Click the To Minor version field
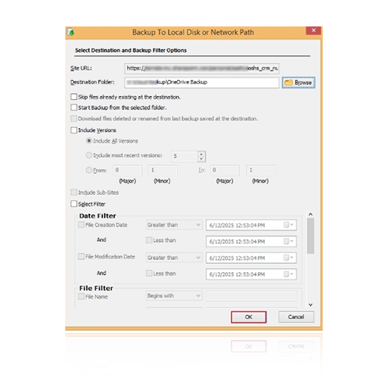 261,170
